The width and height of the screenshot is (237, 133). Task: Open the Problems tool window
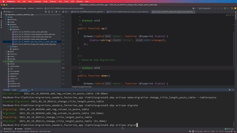coord(8,129)
